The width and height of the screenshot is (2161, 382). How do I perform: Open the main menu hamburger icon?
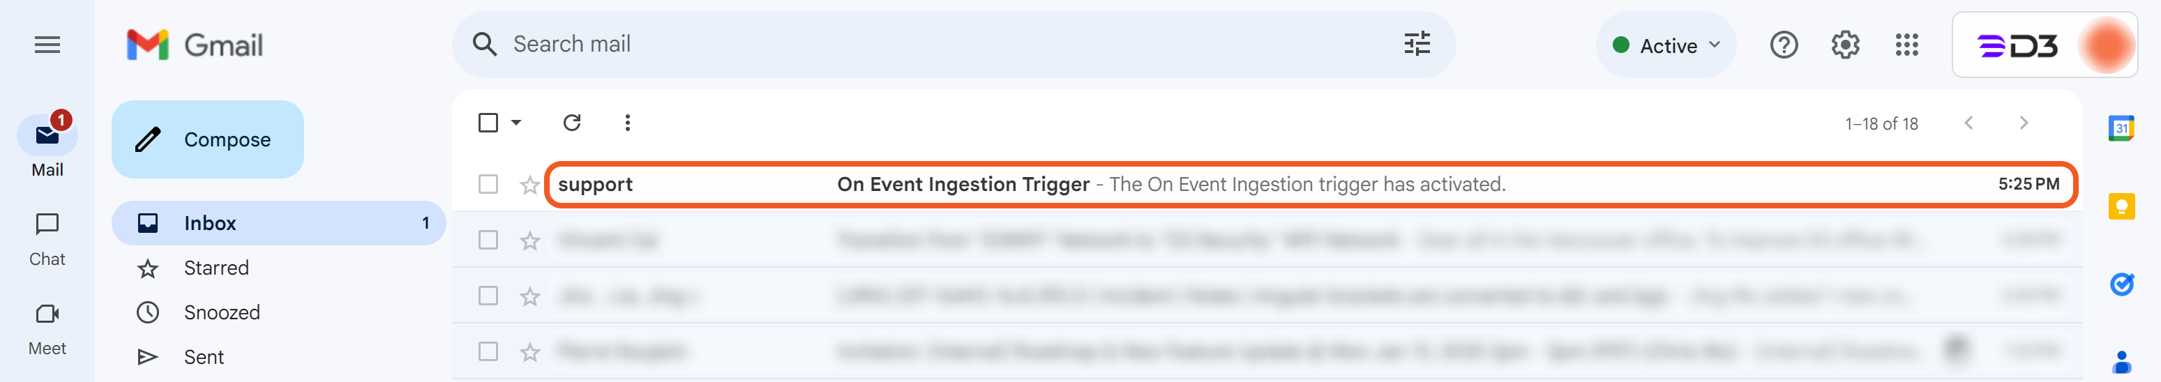point(47,45)
